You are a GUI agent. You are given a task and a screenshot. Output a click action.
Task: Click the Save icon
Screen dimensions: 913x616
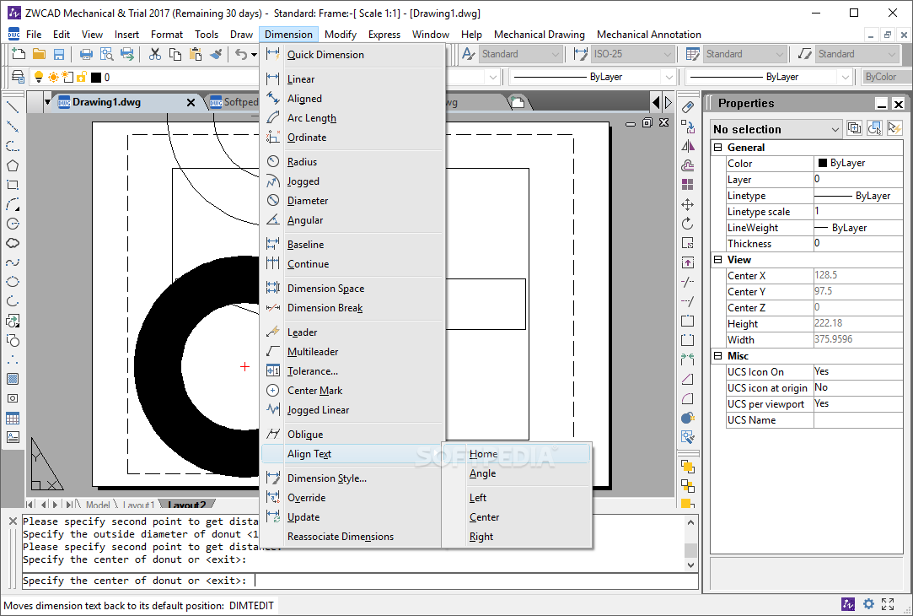coord(59,54)
